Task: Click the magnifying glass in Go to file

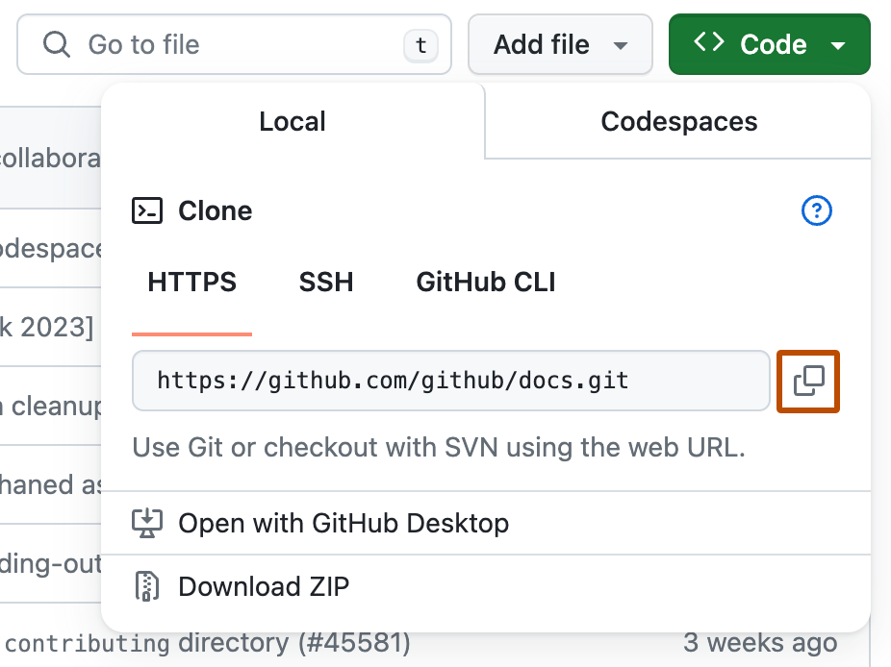Action: pos(57,44)
